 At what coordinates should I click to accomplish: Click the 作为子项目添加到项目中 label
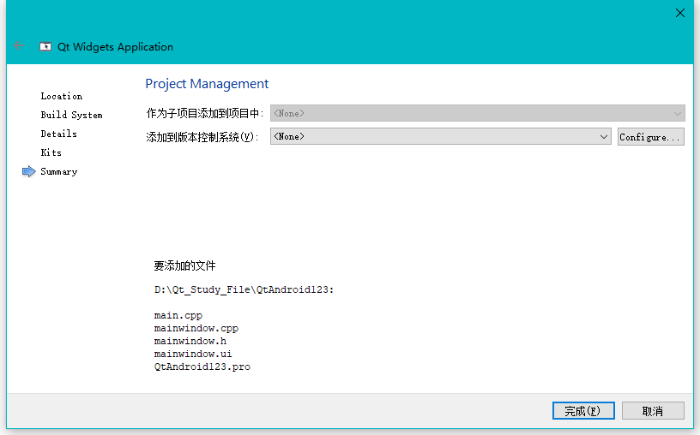(205, 114)
